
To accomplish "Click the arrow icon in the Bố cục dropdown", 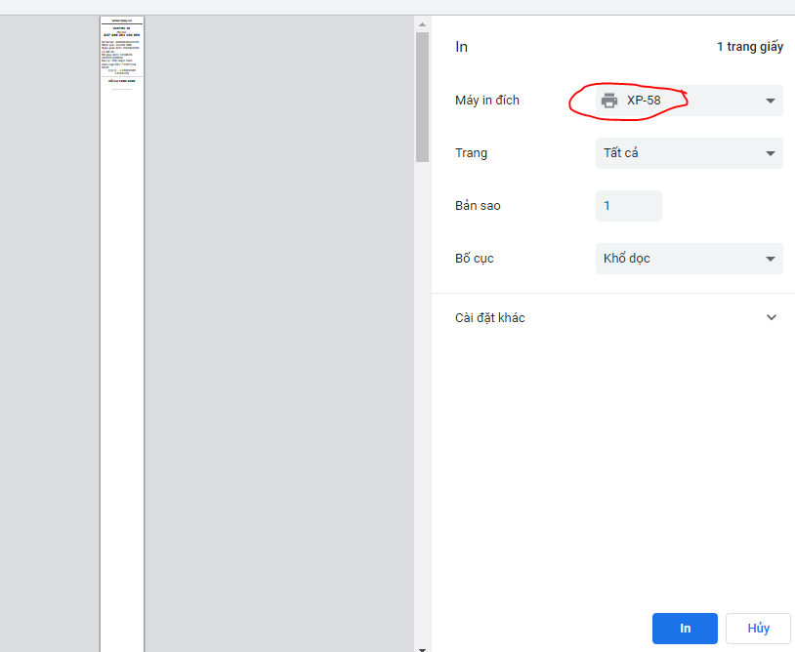I will click(770, 259).
